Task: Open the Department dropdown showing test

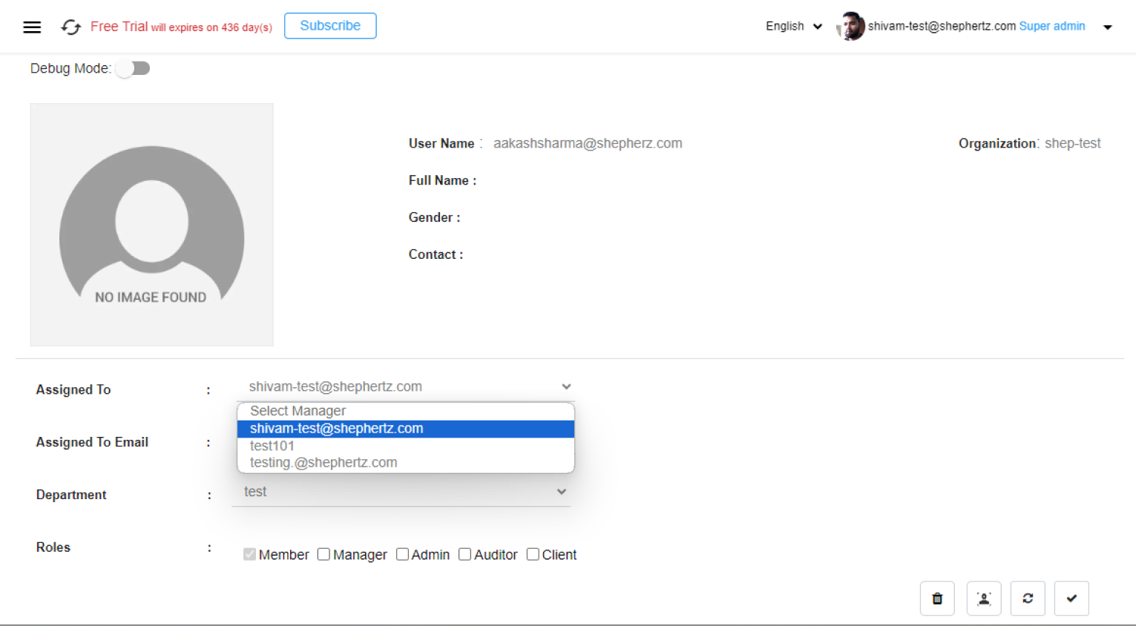Action: [x=401, y=492]
